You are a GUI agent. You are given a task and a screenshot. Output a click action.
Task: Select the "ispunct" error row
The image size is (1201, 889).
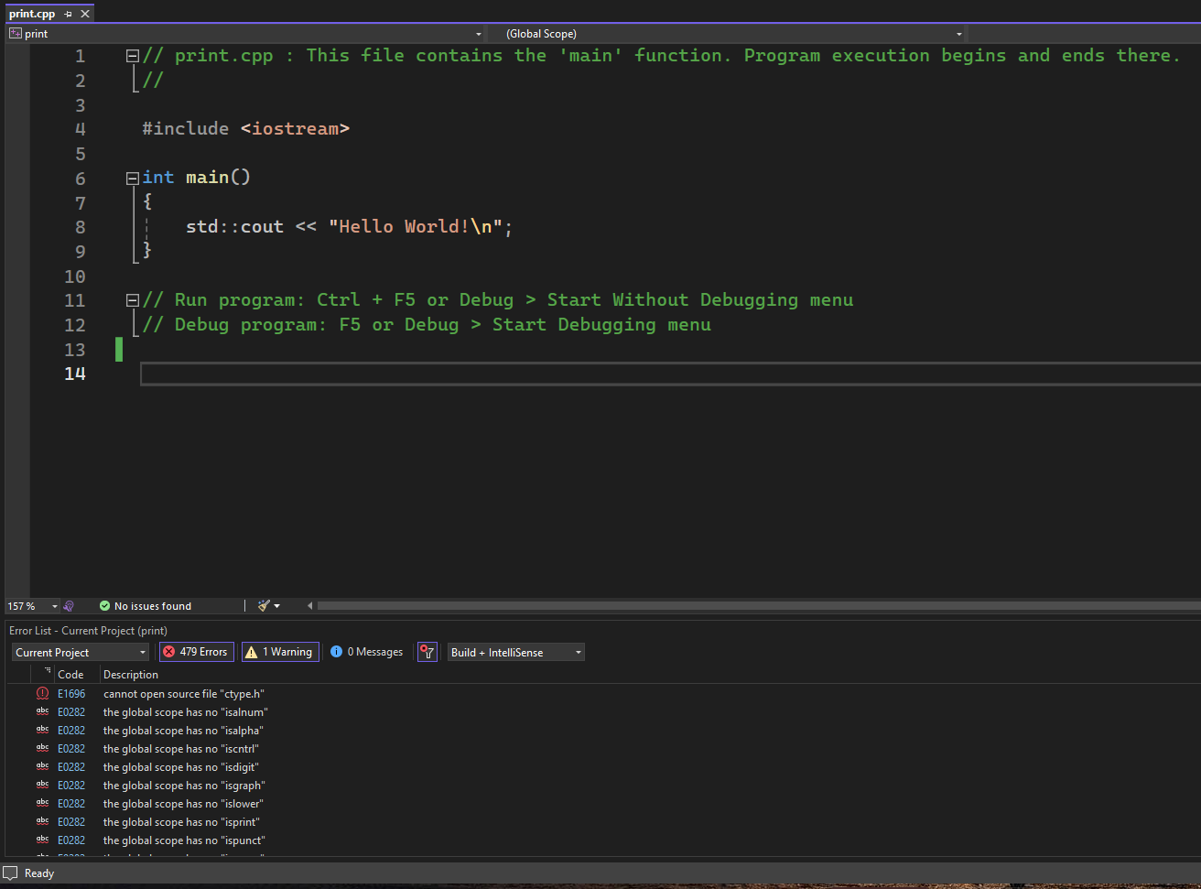pyautogui.click(x=603, y=840)
